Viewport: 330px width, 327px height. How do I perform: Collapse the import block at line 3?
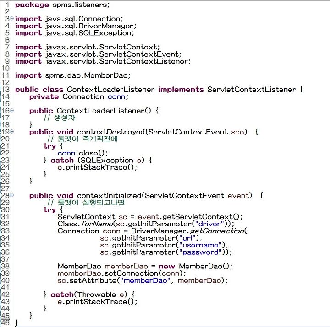[12, 18]
